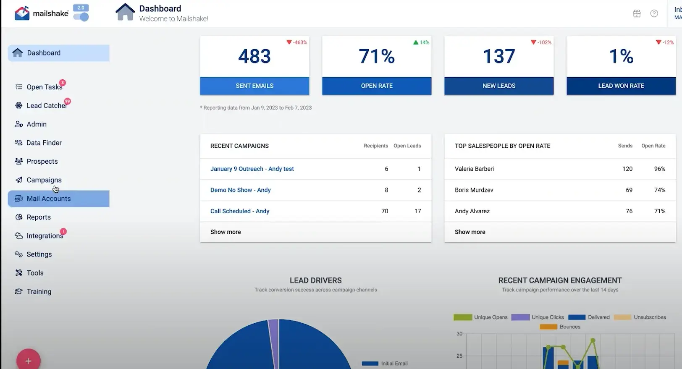682x369 pixels.
Task: Click the Training graduation cap icon
Action: (18, 291)
